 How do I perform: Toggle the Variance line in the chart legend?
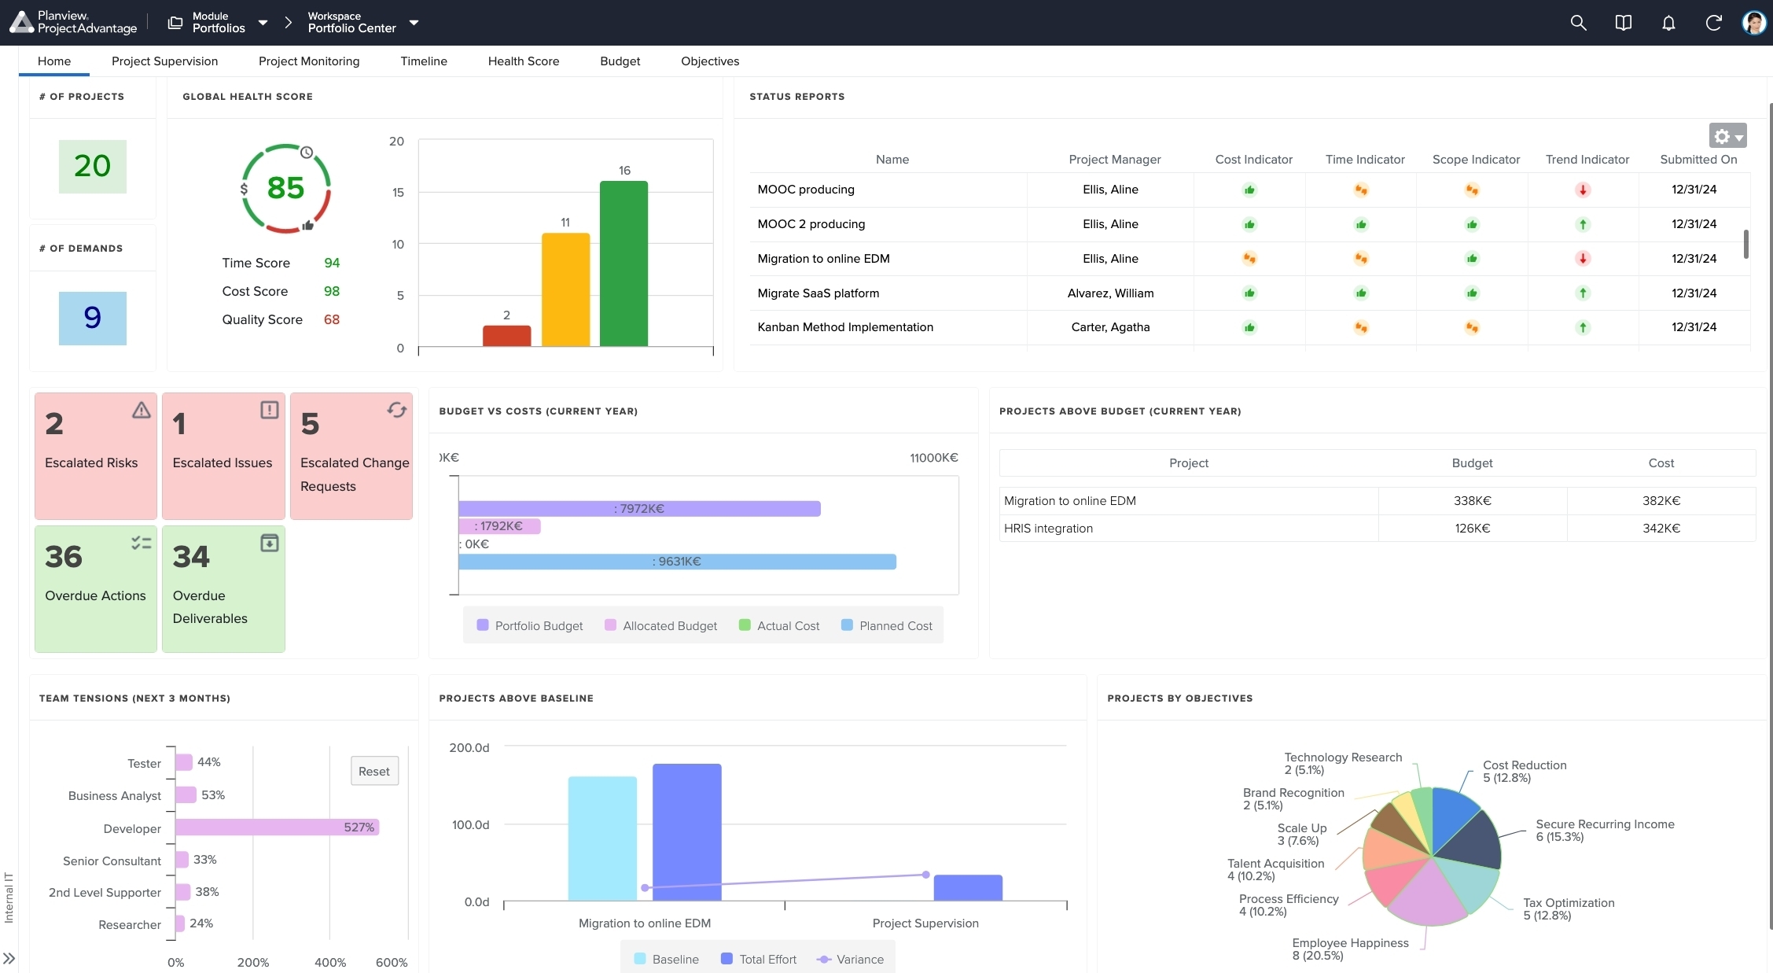tap(851, 959)
